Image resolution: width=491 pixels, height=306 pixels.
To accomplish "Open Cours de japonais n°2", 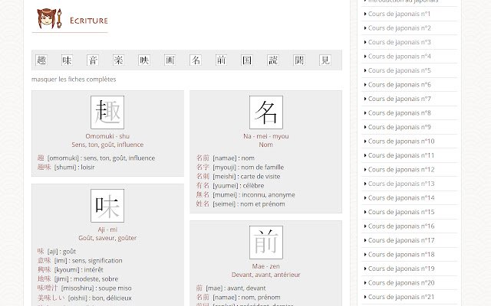I will click(399, 28).
